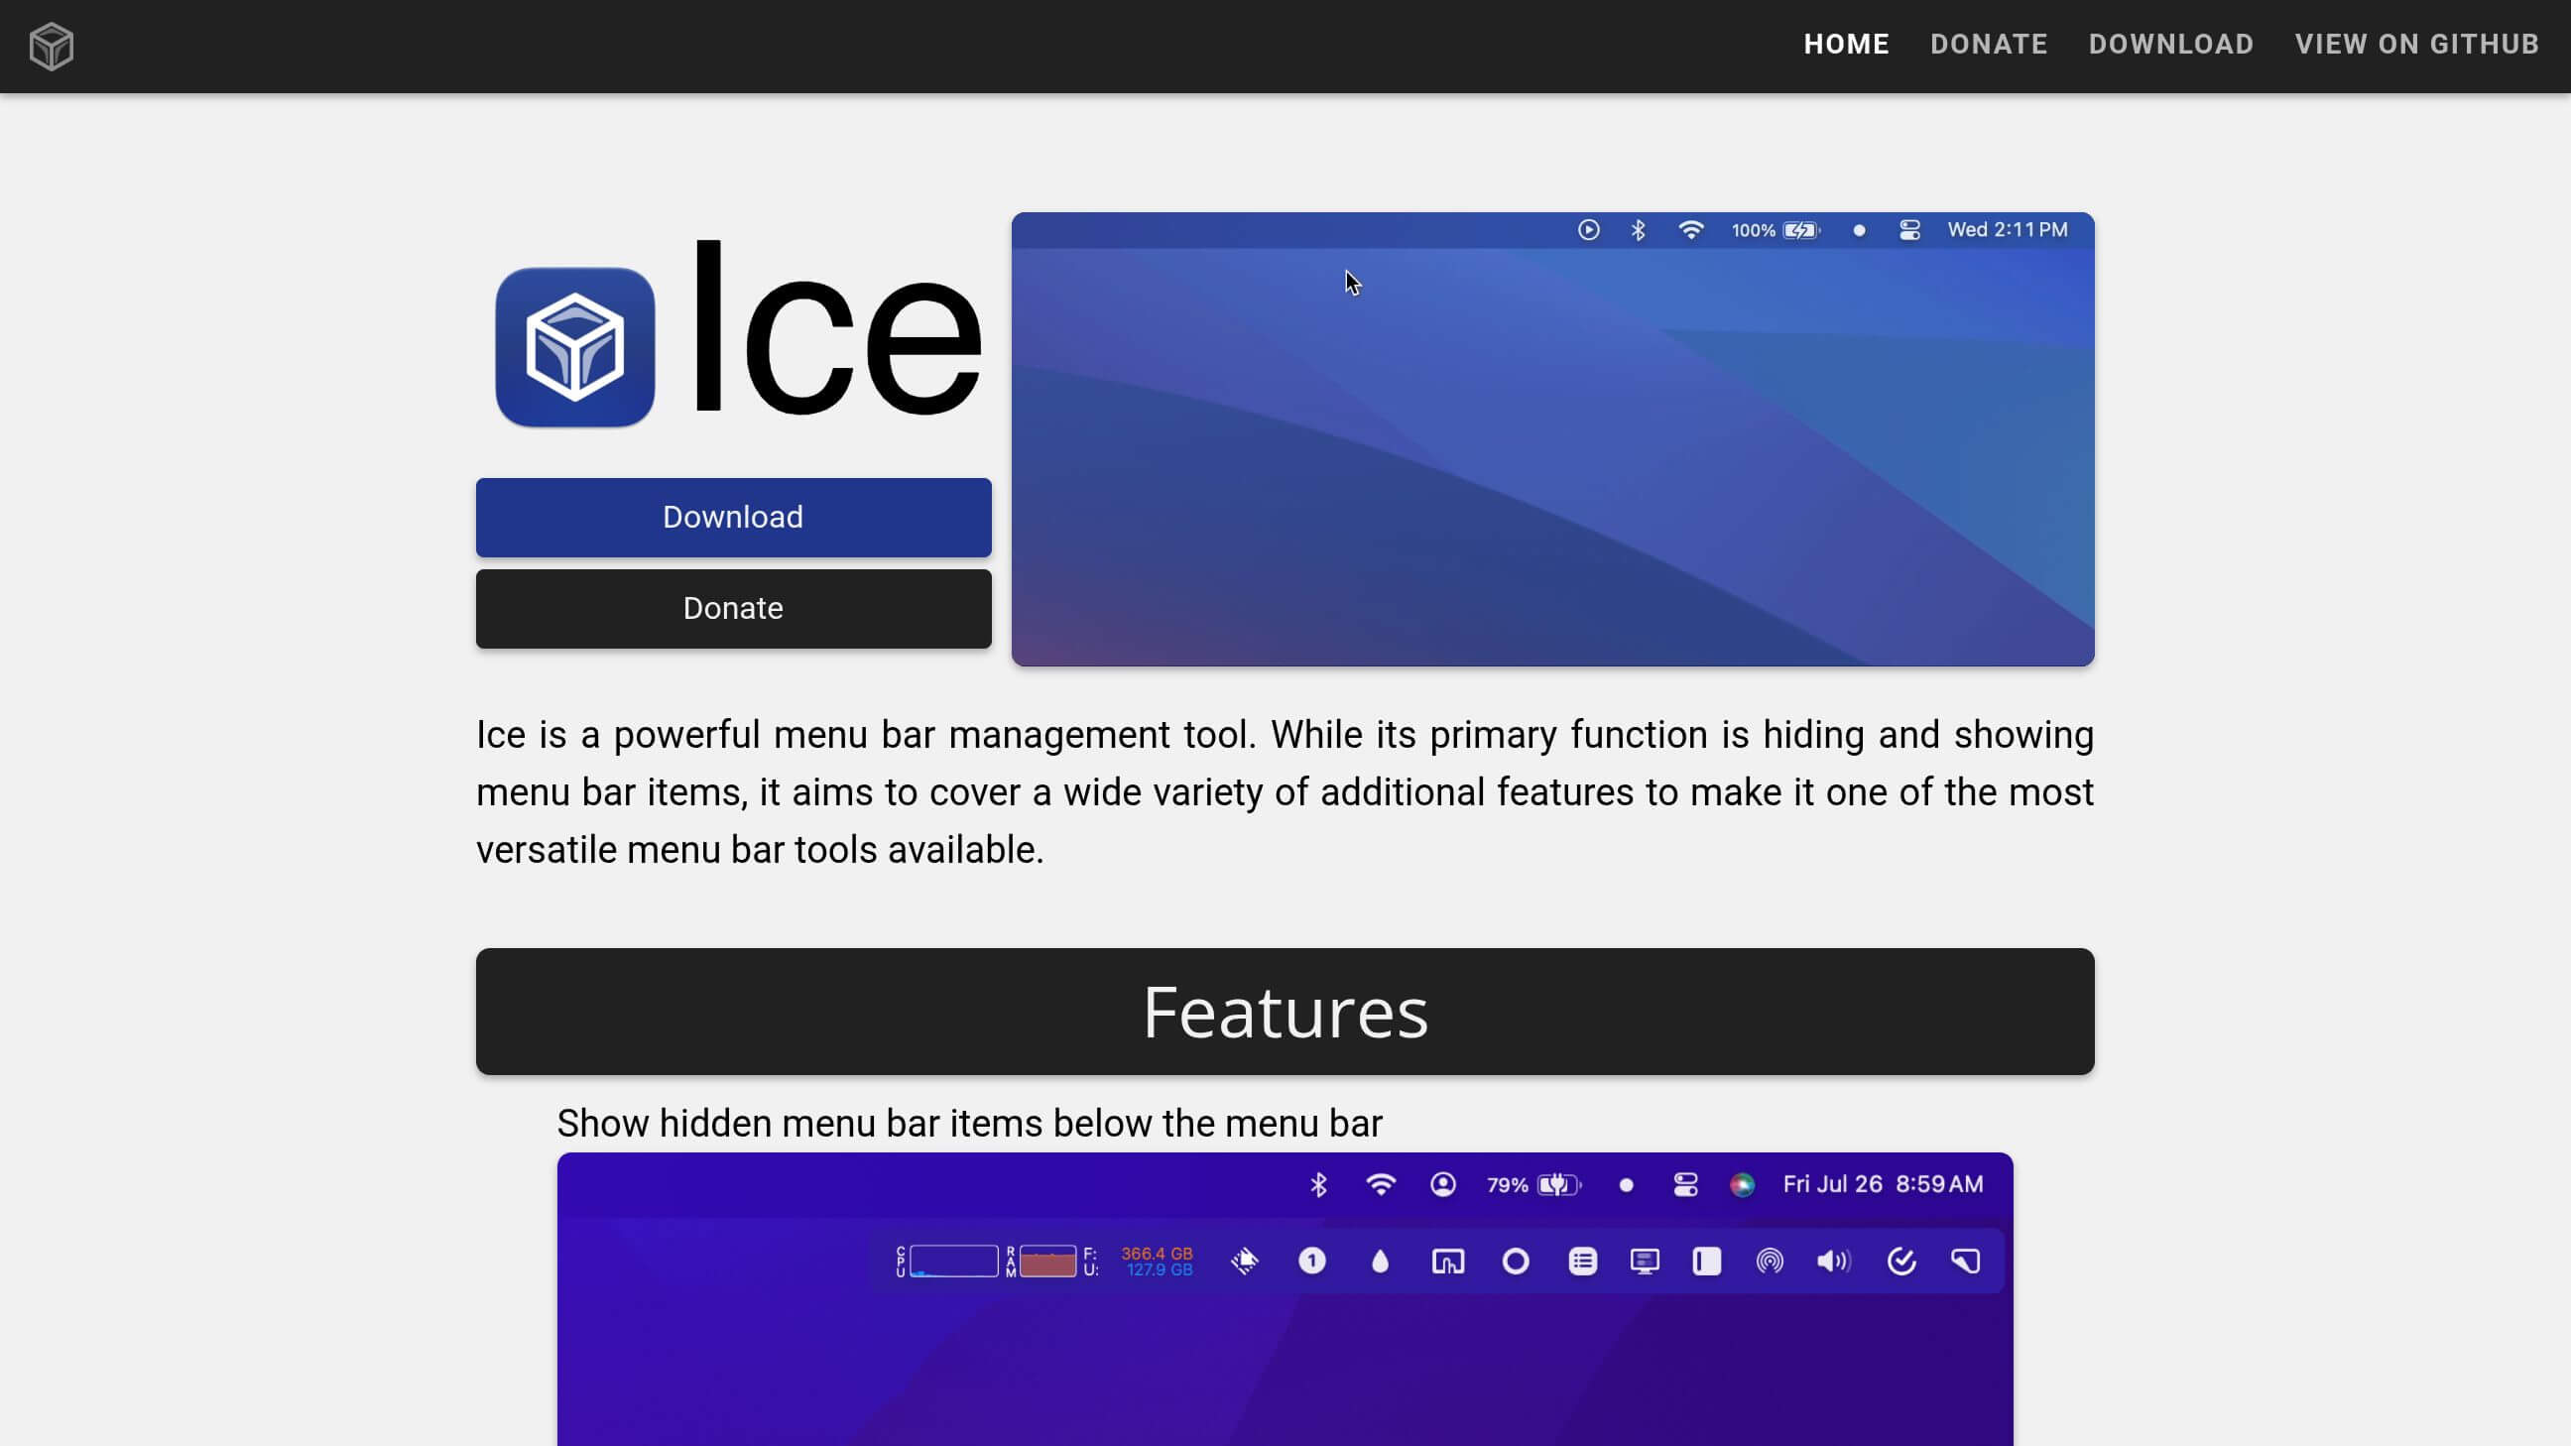Click the hero desktop demo image
The image size is (2571, 1446).
click(1553, 439)
